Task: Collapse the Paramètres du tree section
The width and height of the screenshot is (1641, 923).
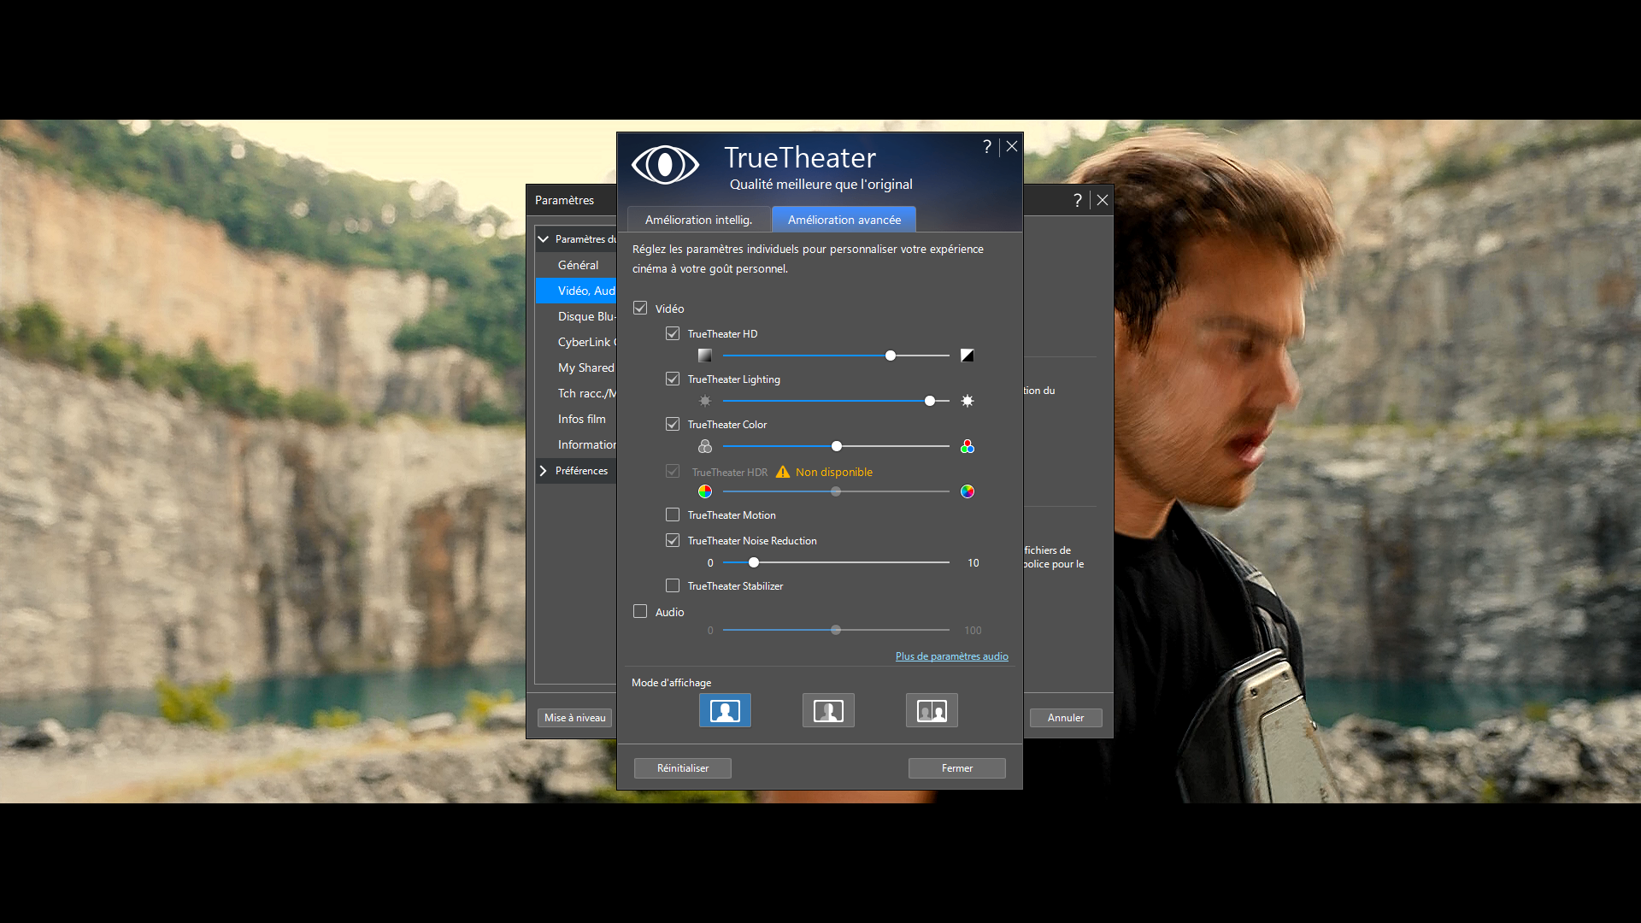Action: coord(543,239)
